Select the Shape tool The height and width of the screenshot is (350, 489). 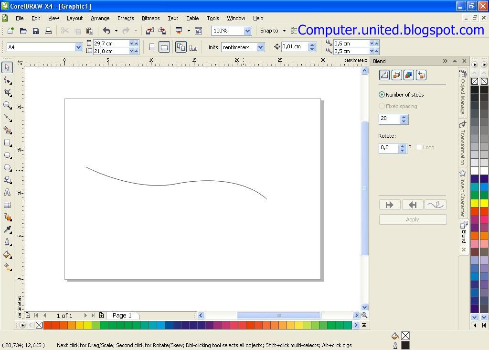(7, 80)
